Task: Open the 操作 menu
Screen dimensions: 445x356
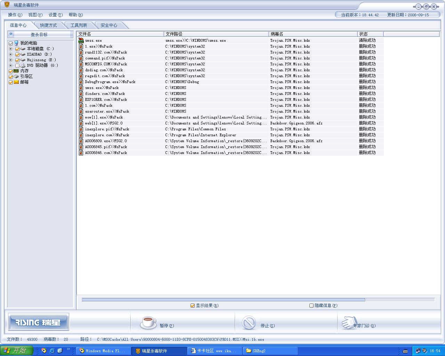Action: pos(15,15)
